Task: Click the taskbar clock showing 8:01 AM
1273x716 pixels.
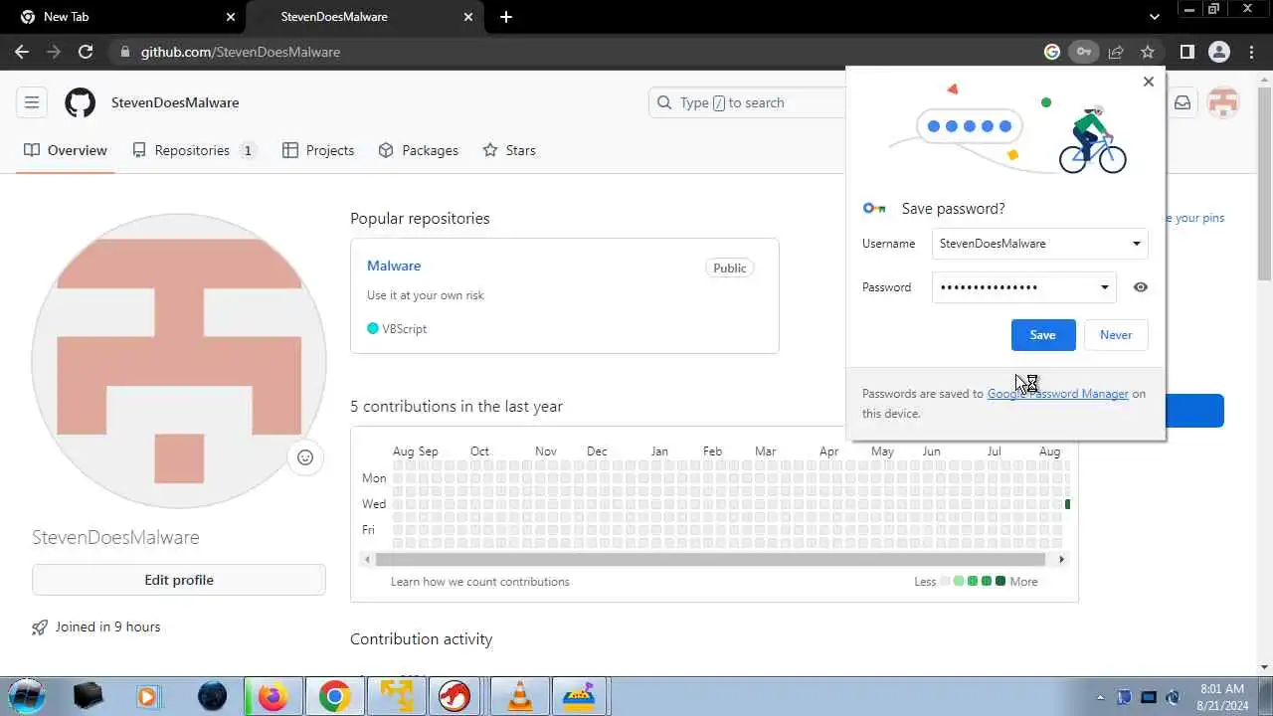Action: click(x=1222, y=696)
